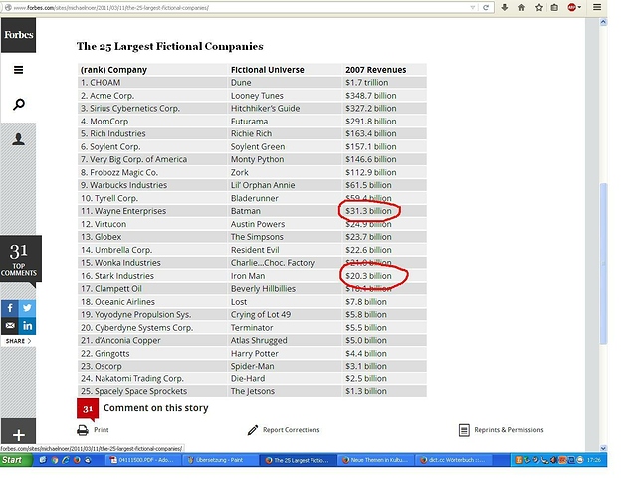Click the Soylent Green cell
Screen dimensions: 622x498
click(285, 147)
